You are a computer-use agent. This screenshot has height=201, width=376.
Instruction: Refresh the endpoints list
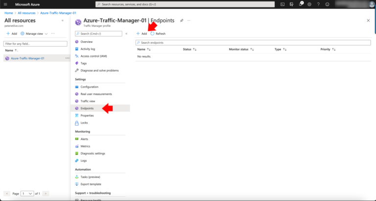pyautogui.click(x=158, y=34)
